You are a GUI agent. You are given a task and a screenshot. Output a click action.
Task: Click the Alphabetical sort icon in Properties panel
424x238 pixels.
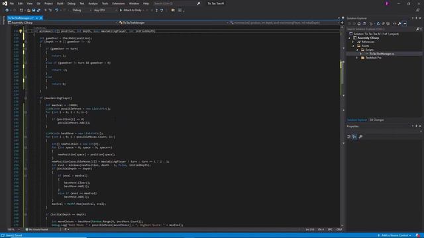[354, 137]
